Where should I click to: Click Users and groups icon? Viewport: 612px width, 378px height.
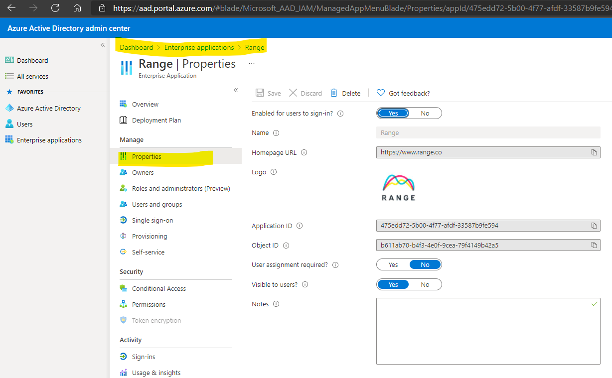click(124, 204)
